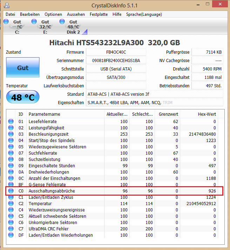This screenshot has height=250, width=230.
Task: Click status orb in Start/Stop des Spindels row
Action: coord(11,140)
